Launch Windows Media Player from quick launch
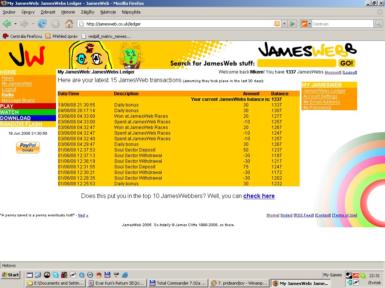This screenshot has width=385, height=288. 90,275
